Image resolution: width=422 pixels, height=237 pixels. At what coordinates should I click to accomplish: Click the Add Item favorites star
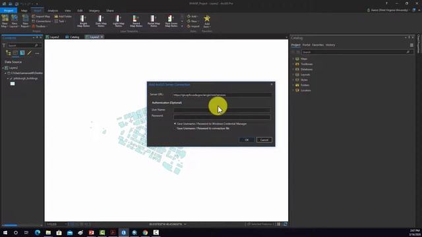206,21
